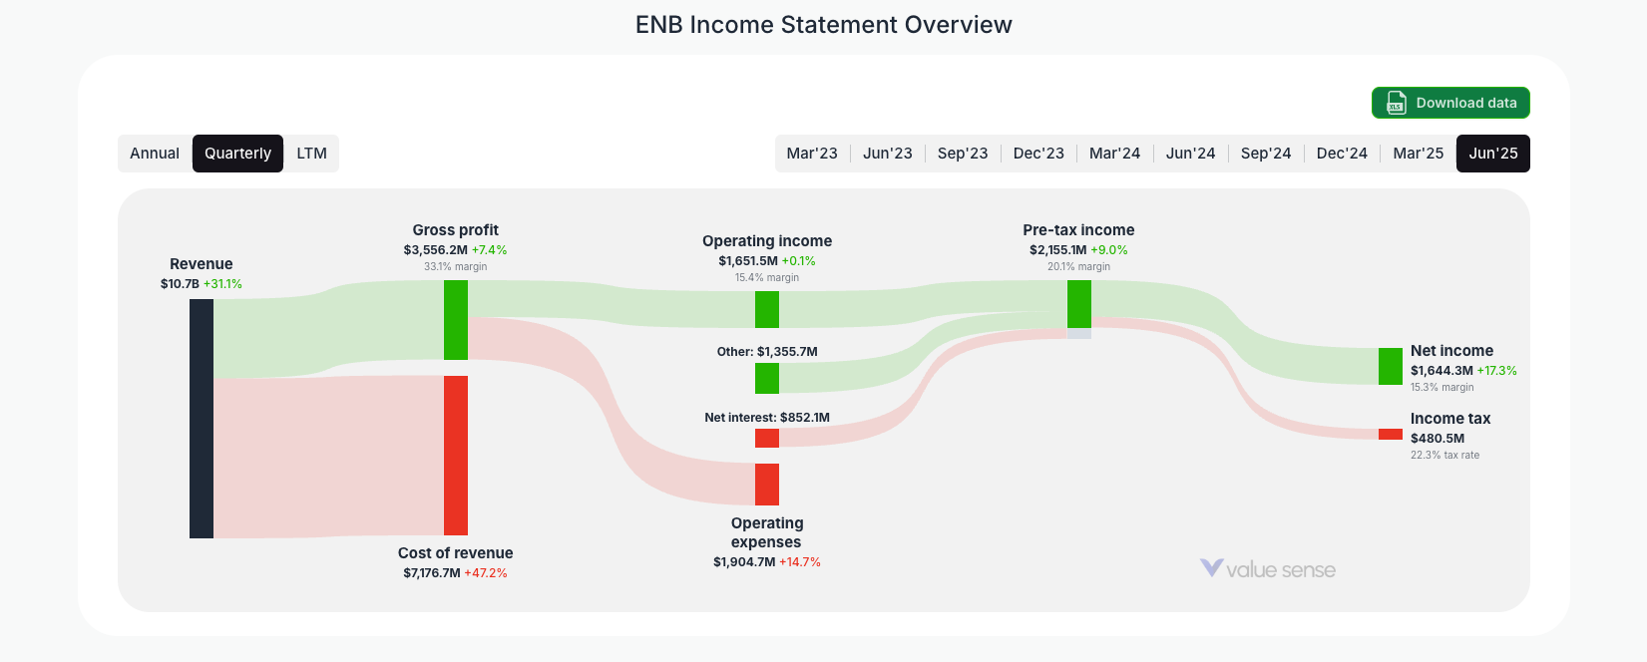Viewport: 1647px width, 662px height.
Task: Switch to the Annual view
Action: click(x=155, y=154)
